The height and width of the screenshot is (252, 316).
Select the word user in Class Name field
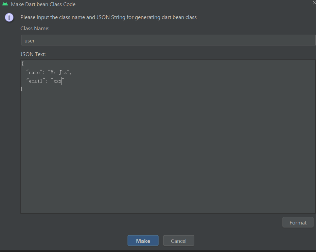click(x=29, y=40)
